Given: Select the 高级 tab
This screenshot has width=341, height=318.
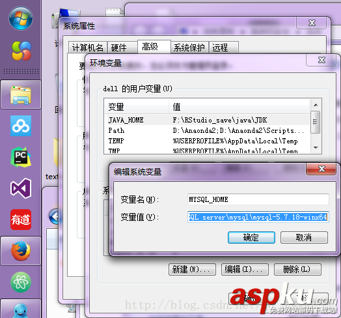Looking at the screenshot, I should click(154, 47).
